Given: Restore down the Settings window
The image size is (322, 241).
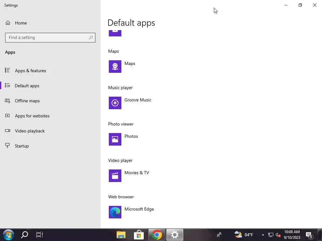Looking at the screenshot, I should (300, 5).
